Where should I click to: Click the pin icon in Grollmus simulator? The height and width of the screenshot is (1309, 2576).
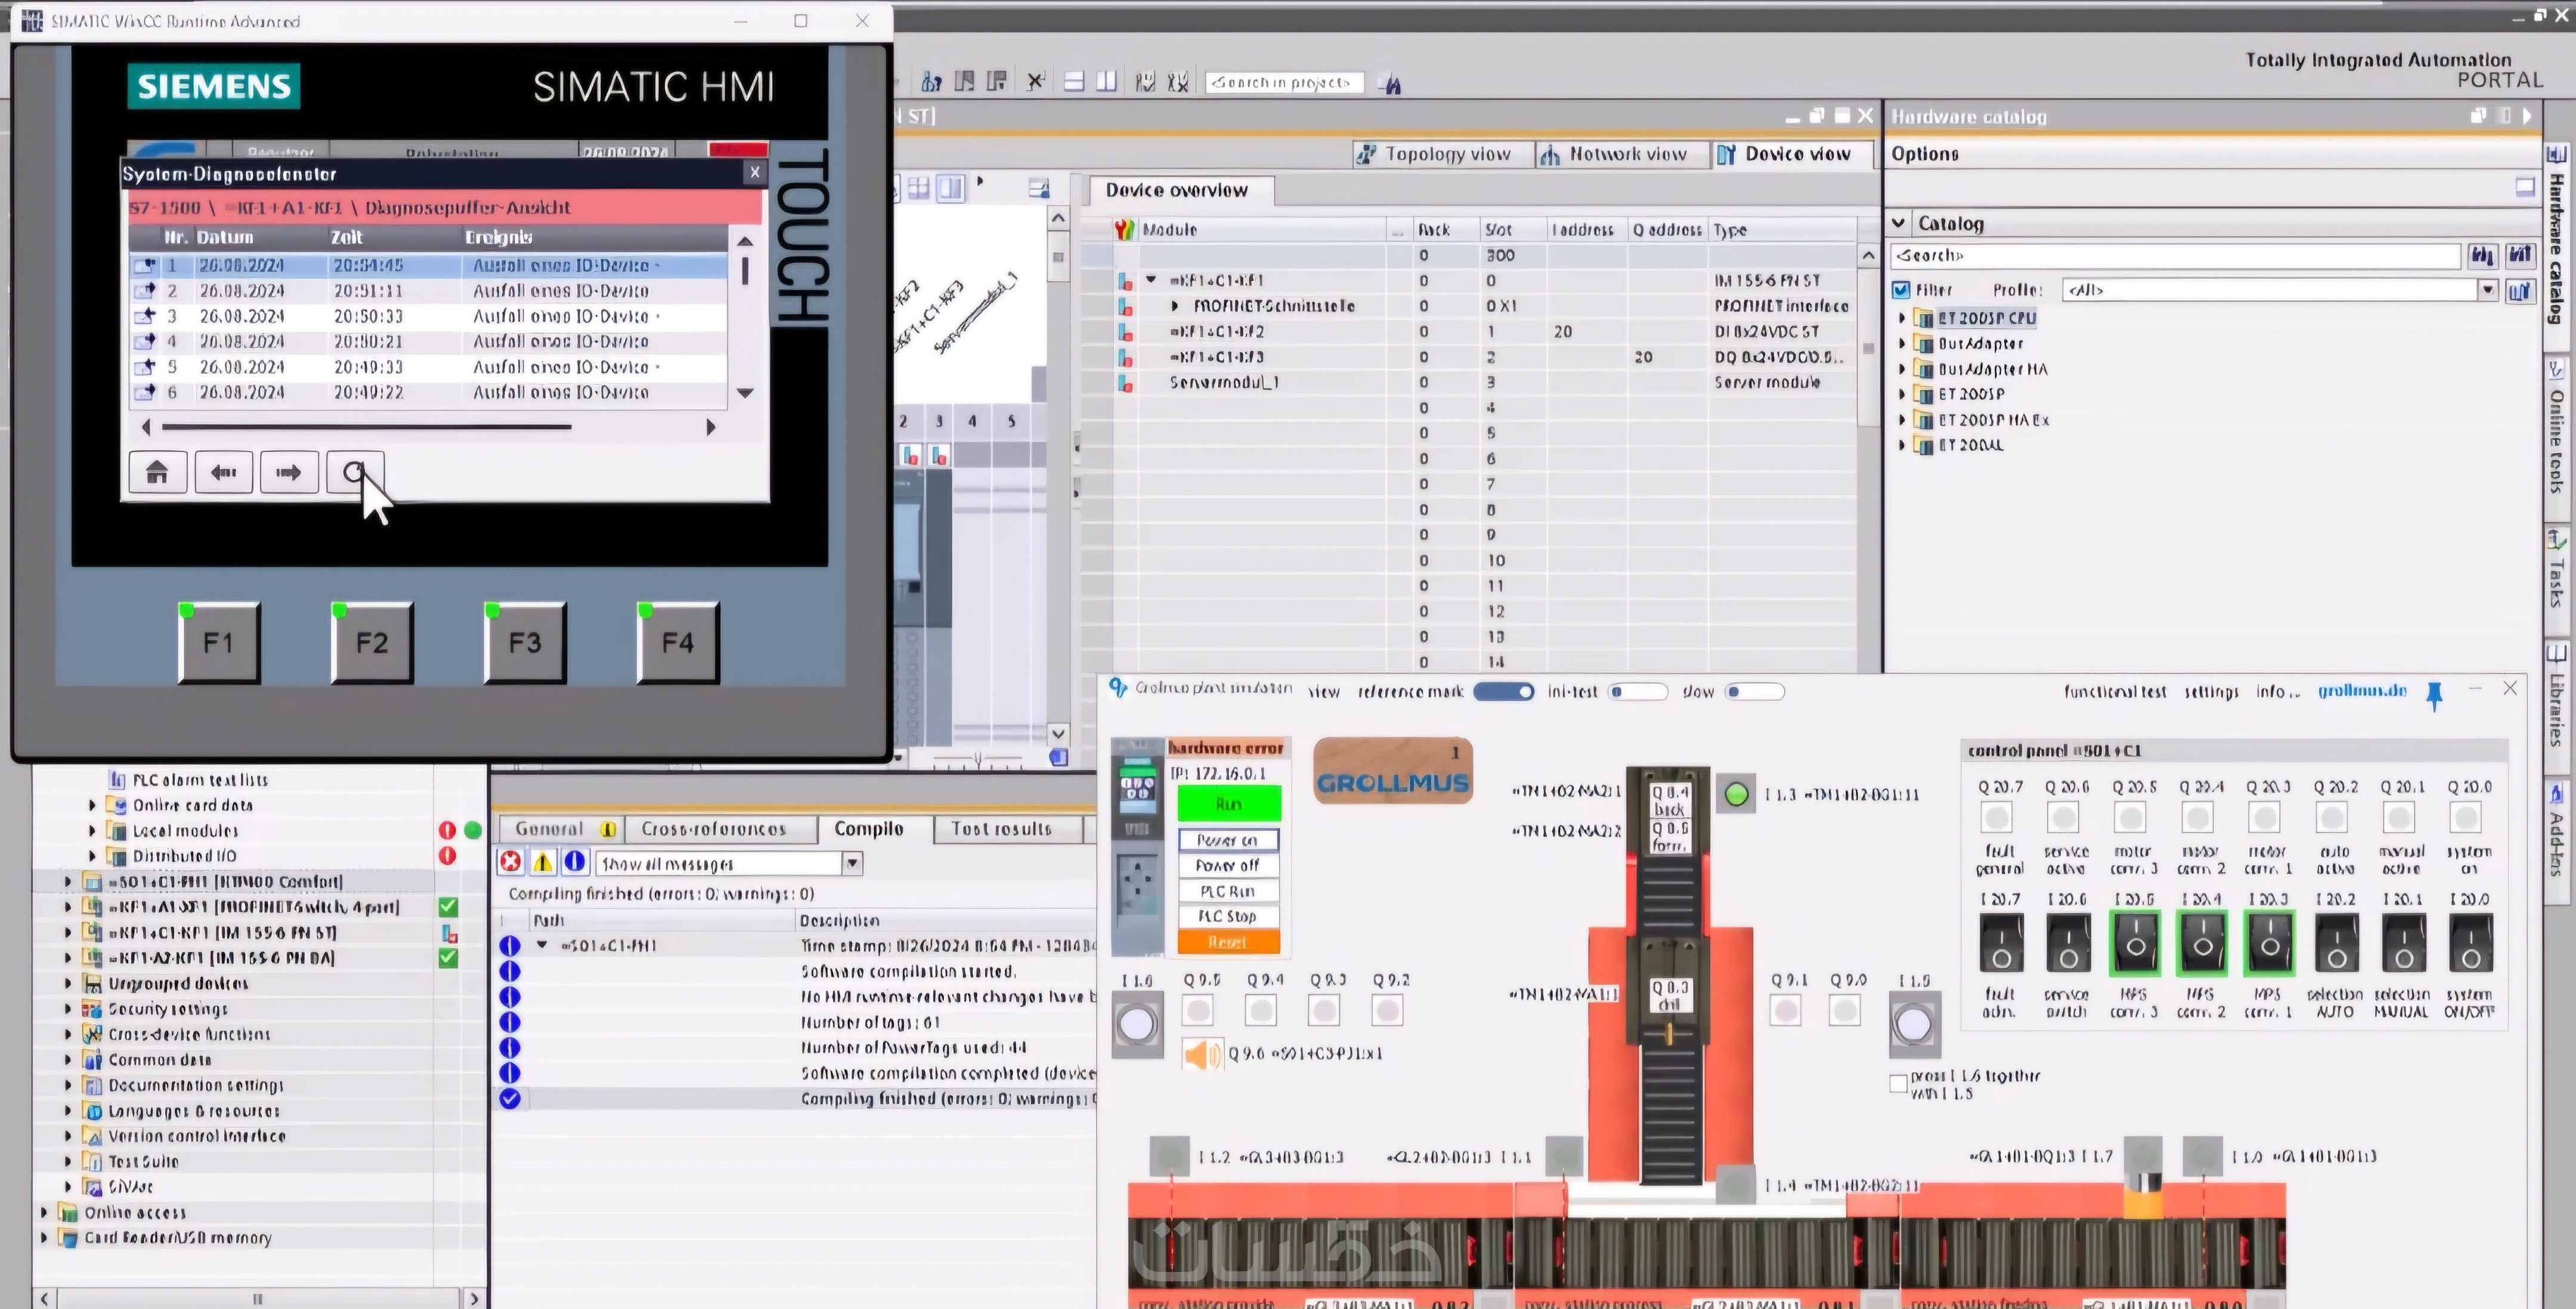click(x=2434, y=694)
